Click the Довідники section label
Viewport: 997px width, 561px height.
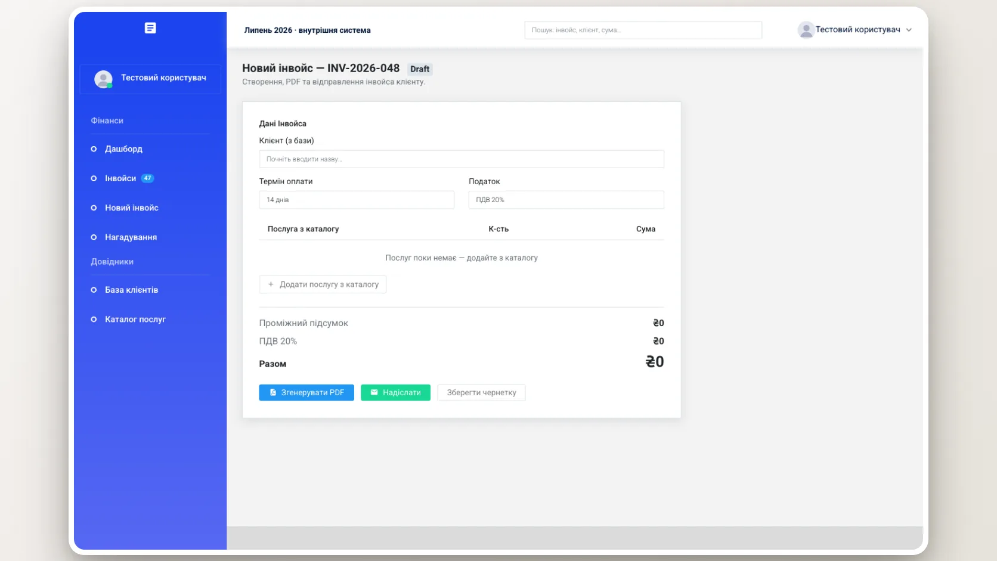coord(112,262)
